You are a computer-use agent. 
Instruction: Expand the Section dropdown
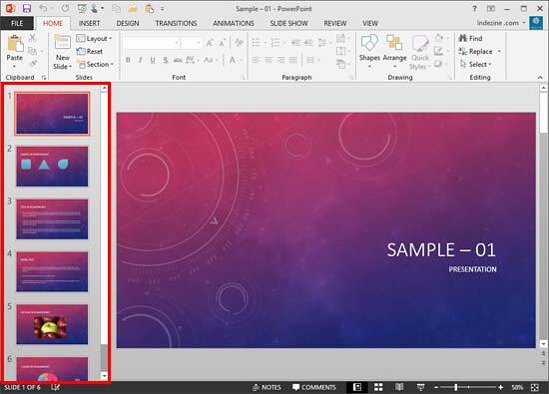[x=95, y=65]
